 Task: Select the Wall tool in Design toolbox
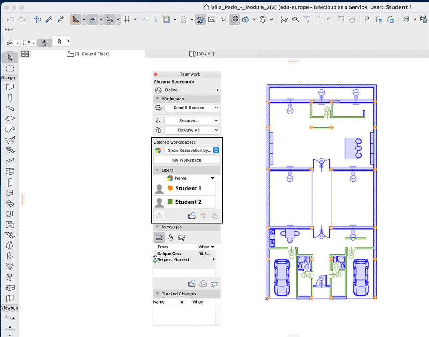click(x=10, y=87)
